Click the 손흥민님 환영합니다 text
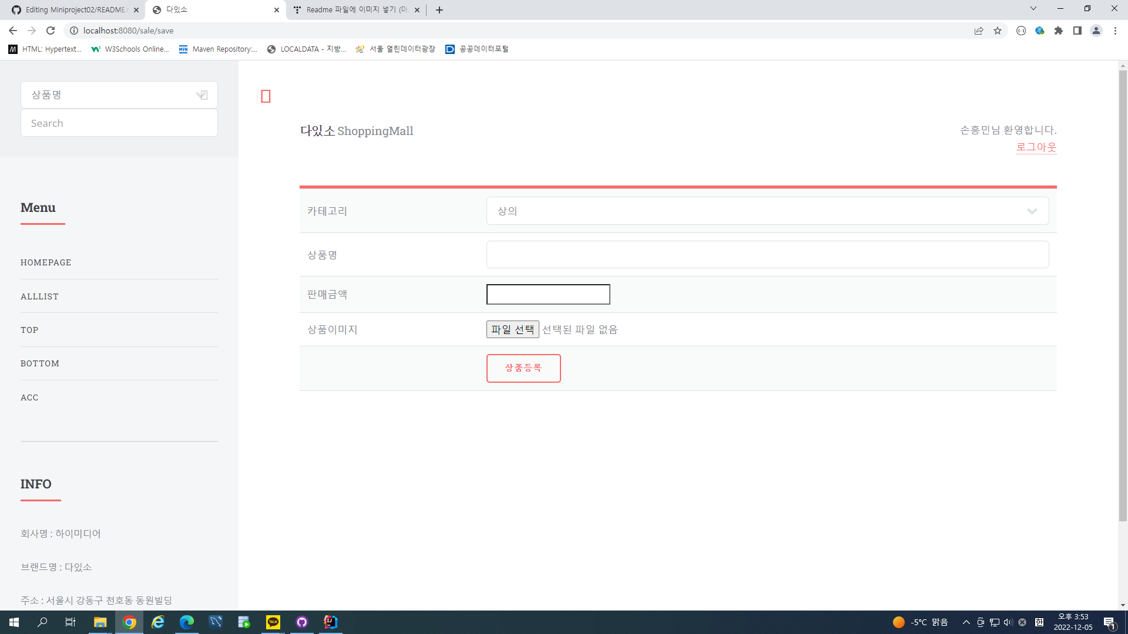Viewport: 1128px width, 634px height. click(1008, 130)
